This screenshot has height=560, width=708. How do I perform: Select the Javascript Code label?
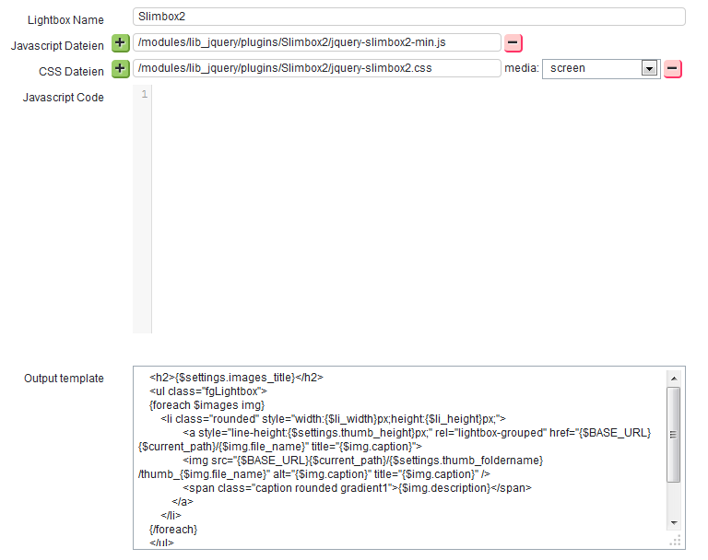(63, 98)
